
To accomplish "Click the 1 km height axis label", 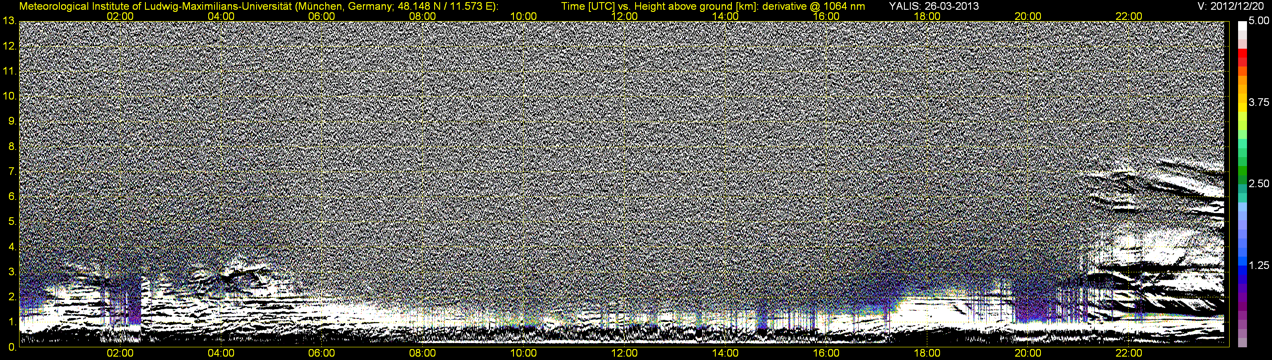I will pos(12,321).
